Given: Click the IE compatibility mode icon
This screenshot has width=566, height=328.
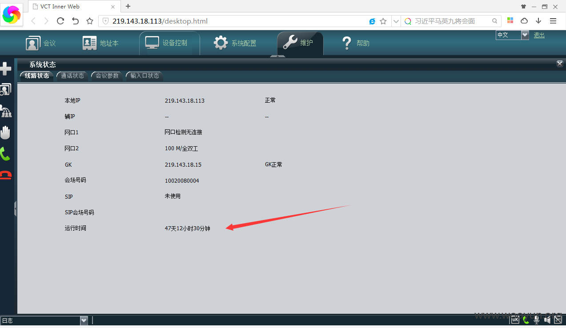Looking at the screenshot, I should tap(373, 21).
